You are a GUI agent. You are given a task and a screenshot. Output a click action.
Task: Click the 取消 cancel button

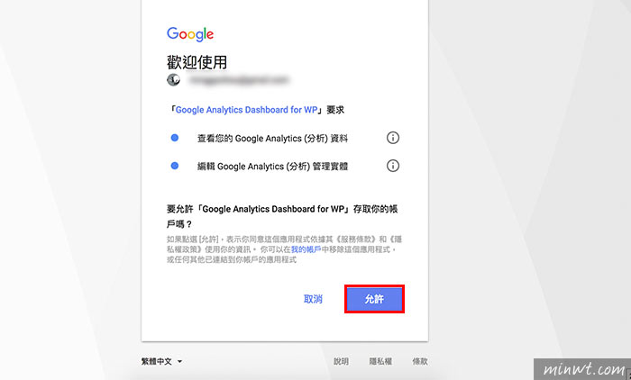[313, 299]
